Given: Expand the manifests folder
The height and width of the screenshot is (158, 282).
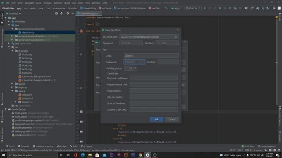Looking at the screenshot, I should (x=9, y=22).
